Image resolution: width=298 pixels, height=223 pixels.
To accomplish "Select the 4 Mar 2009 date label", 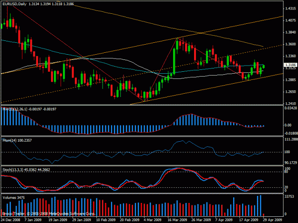I will (153, 220).
